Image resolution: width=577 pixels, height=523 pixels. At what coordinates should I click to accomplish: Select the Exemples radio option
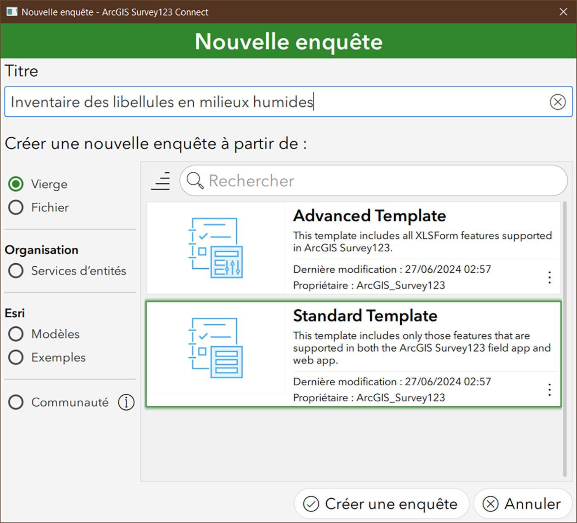point(16,357)
